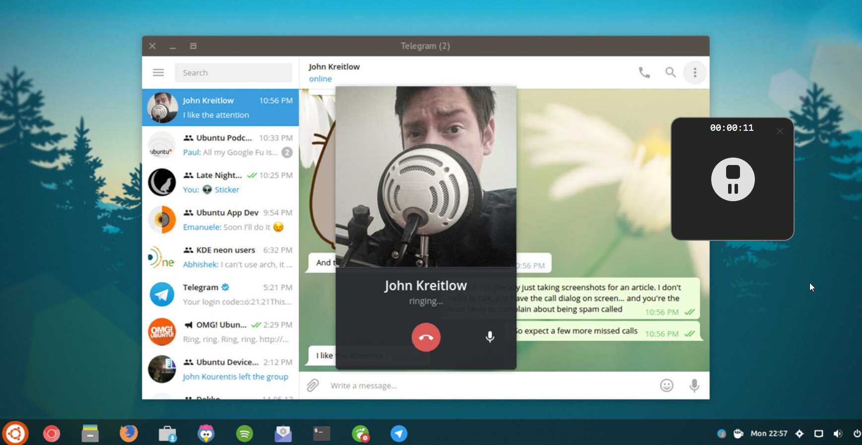Open green recorder app in taskbar

361,434
